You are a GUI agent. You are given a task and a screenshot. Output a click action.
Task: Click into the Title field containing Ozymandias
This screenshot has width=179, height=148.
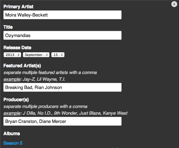pos(62,35)
